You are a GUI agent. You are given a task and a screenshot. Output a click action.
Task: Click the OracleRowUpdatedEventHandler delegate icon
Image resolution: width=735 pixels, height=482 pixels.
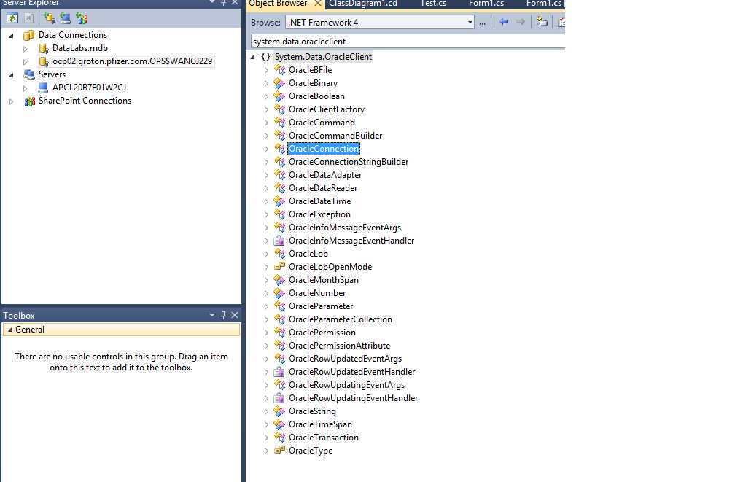pyautogui.click(x=279, y=372)
